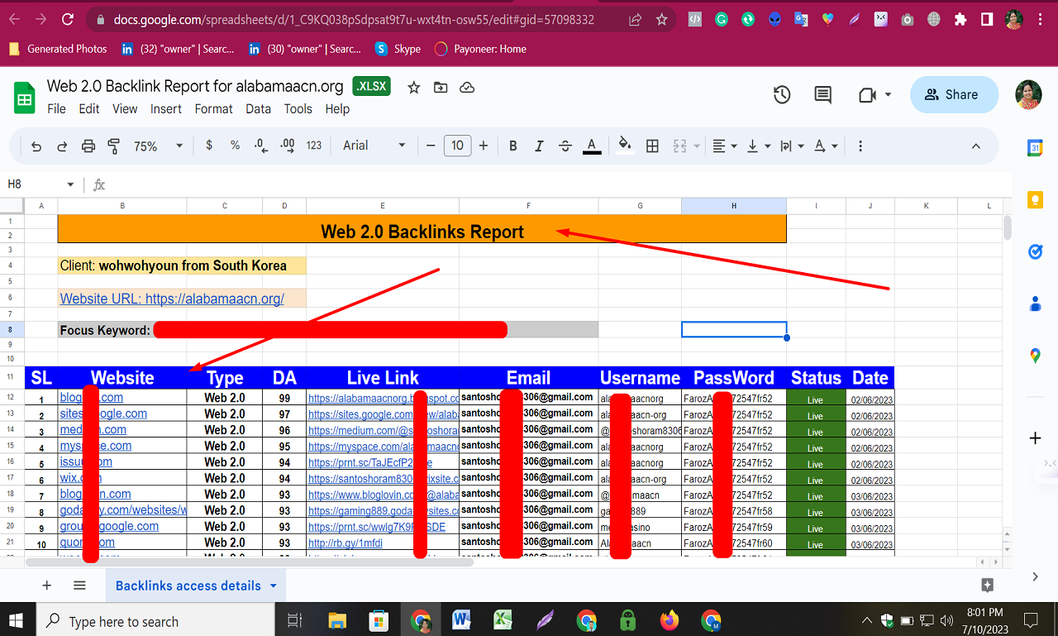Toggle bold formatting
Image resolution: width=1058 pixels, height=636 pixels.
click(x=513, y=146)
